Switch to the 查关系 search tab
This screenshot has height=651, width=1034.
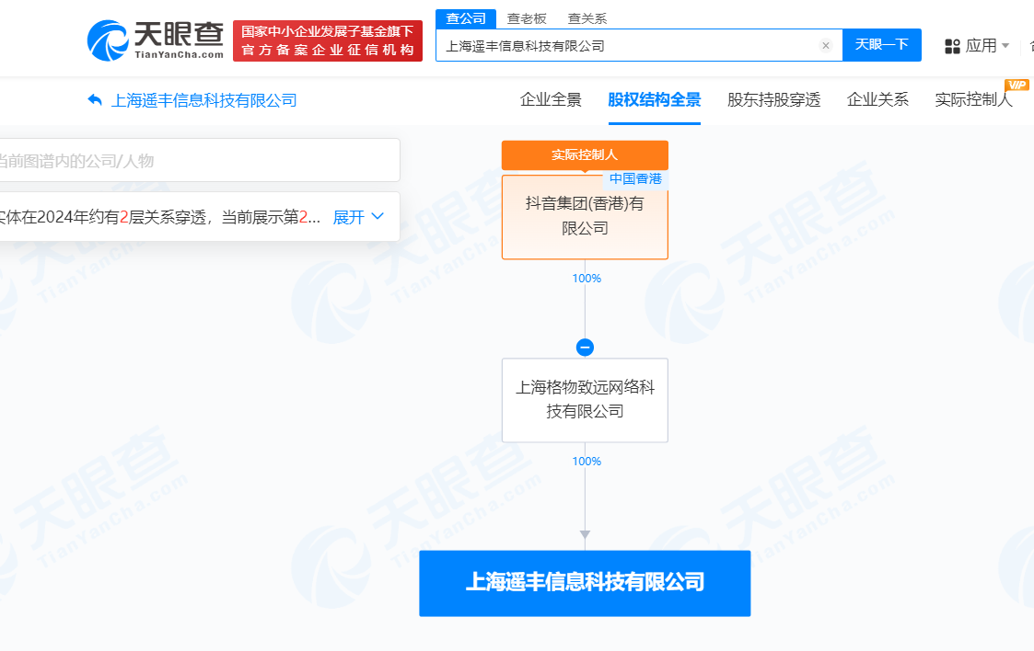(x=587, y=18)
